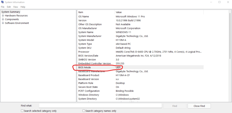
Task: Open the Edit menu
Action: click(x=9, y=7)
